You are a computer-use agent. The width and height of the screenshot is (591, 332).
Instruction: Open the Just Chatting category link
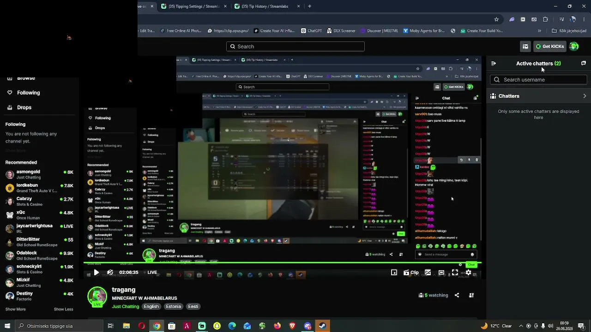click(125, 307)
